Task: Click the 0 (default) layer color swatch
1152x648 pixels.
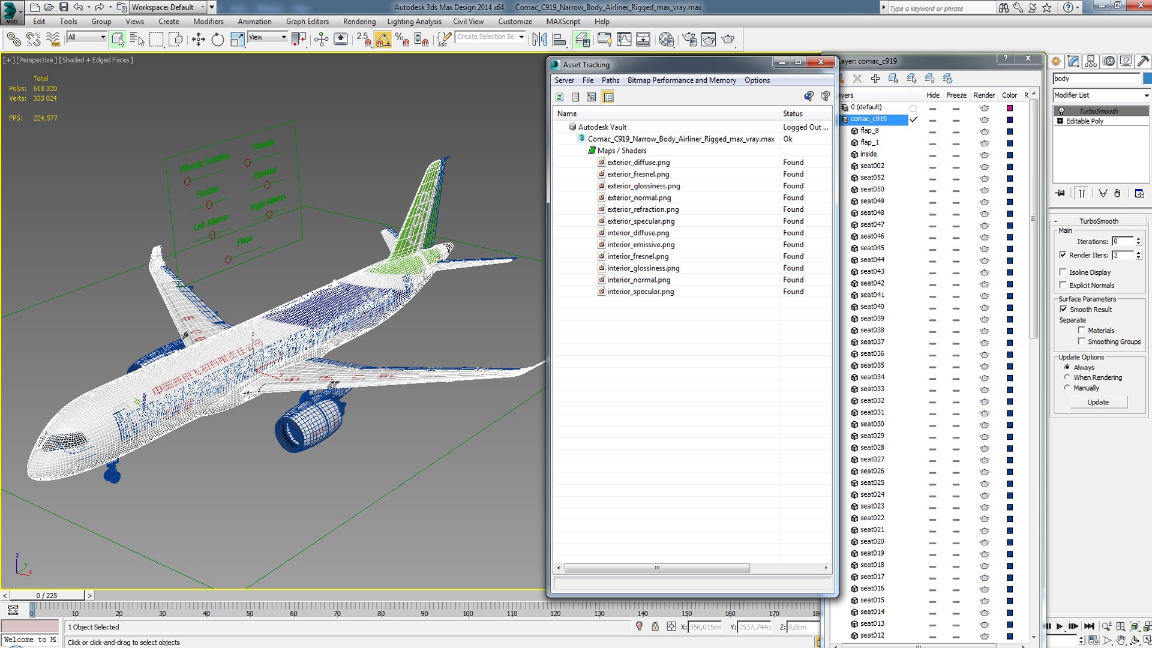Action: coord(1009,108)
